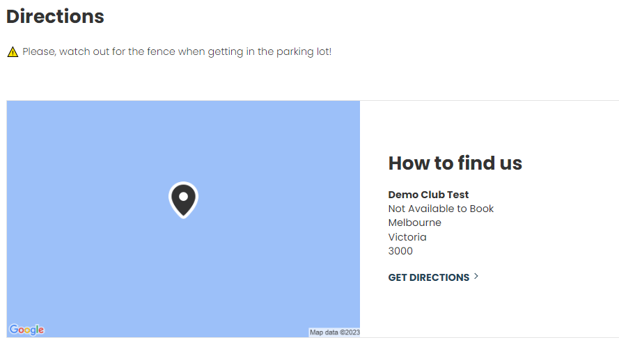The width and height of the screenshot is (619, 356).
Task: Click the Map data ©2023 attribution
Action: [334, 332]
